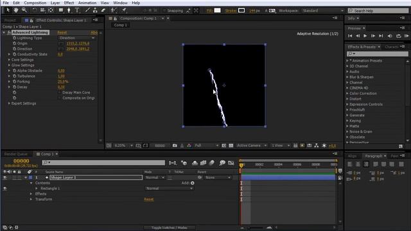Click Effects & Presets search field

tap(378, 54)
